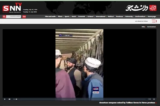
Task: Click the Persian Daneshjoo news logo
Action: click(x=141, y=8)
